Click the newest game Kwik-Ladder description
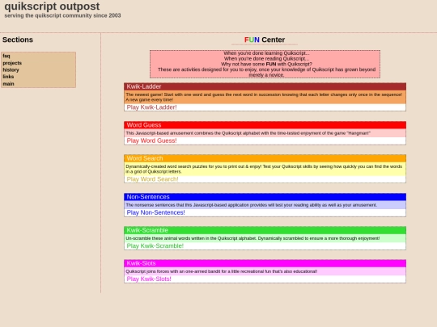The height and width of the screenshot is (327, 437). coord(264,97)
